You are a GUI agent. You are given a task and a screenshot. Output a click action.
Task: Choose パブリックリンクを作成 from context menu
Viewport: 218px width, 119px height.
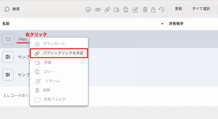(x=59, y=53)
